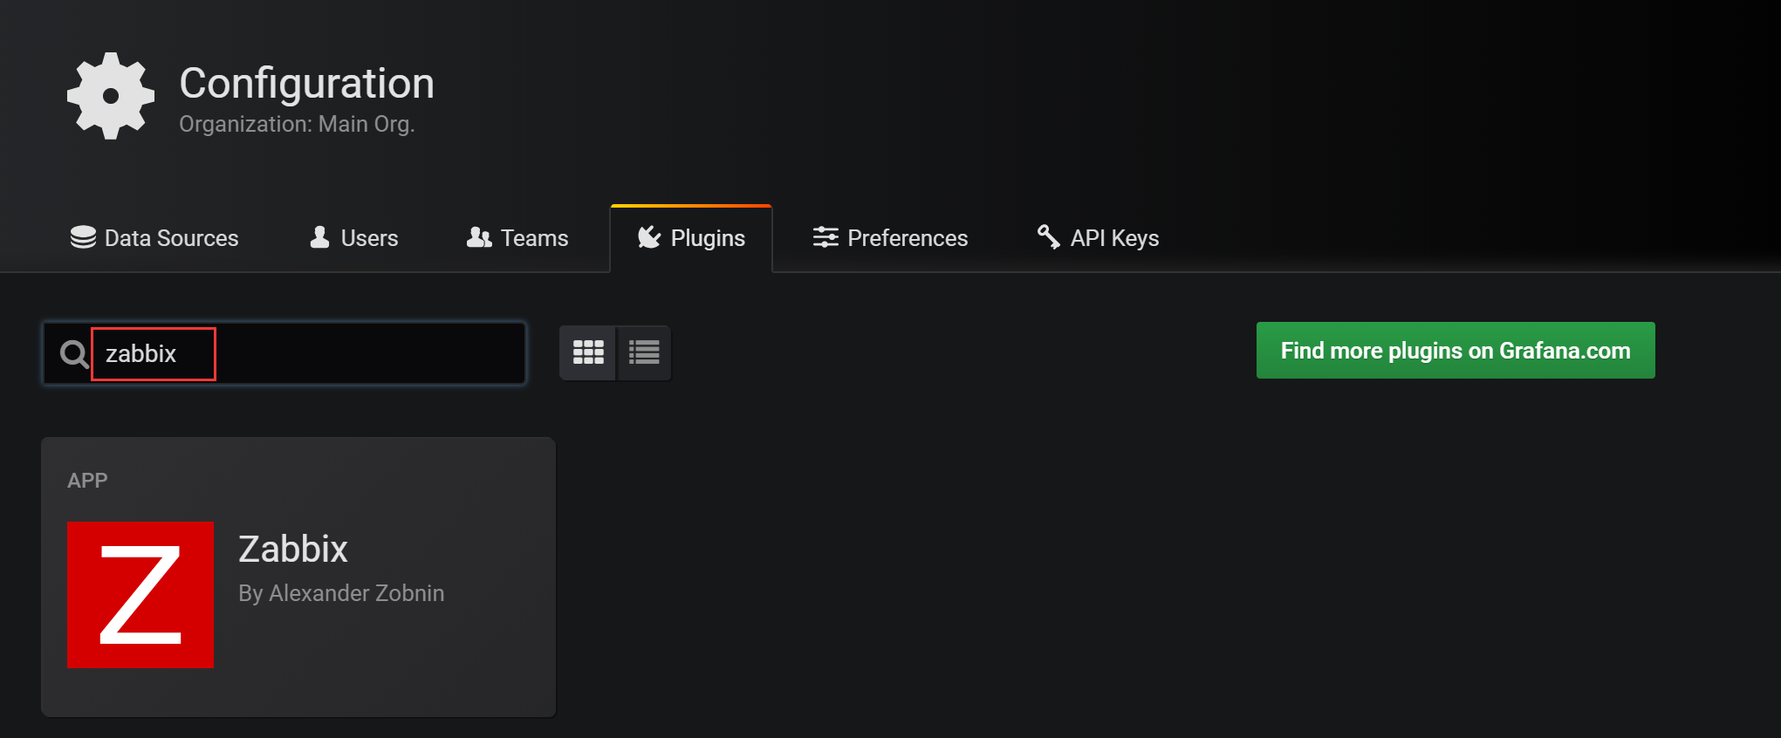Screen dimensions: 1781x738
Task: Switch to the API Keys tab
Action: tap(1098, 238)
